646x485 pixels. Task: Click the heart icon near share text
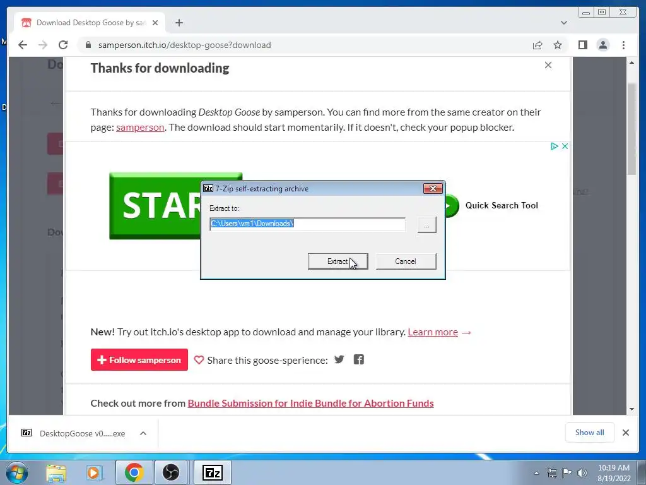[x=199, y=360]
